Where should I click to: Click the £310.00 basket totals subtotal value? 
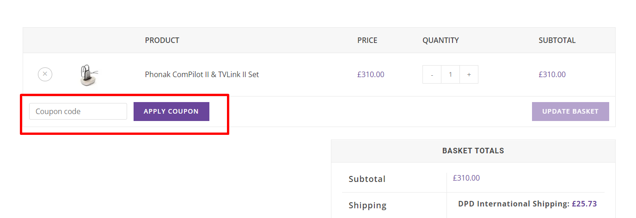(x=466, y=178)
